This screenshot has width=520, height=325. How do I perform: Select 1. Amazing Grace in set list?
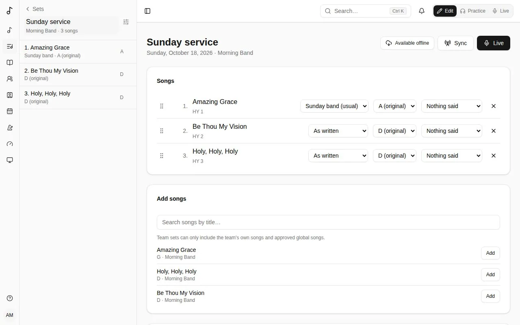coord(78,52)
